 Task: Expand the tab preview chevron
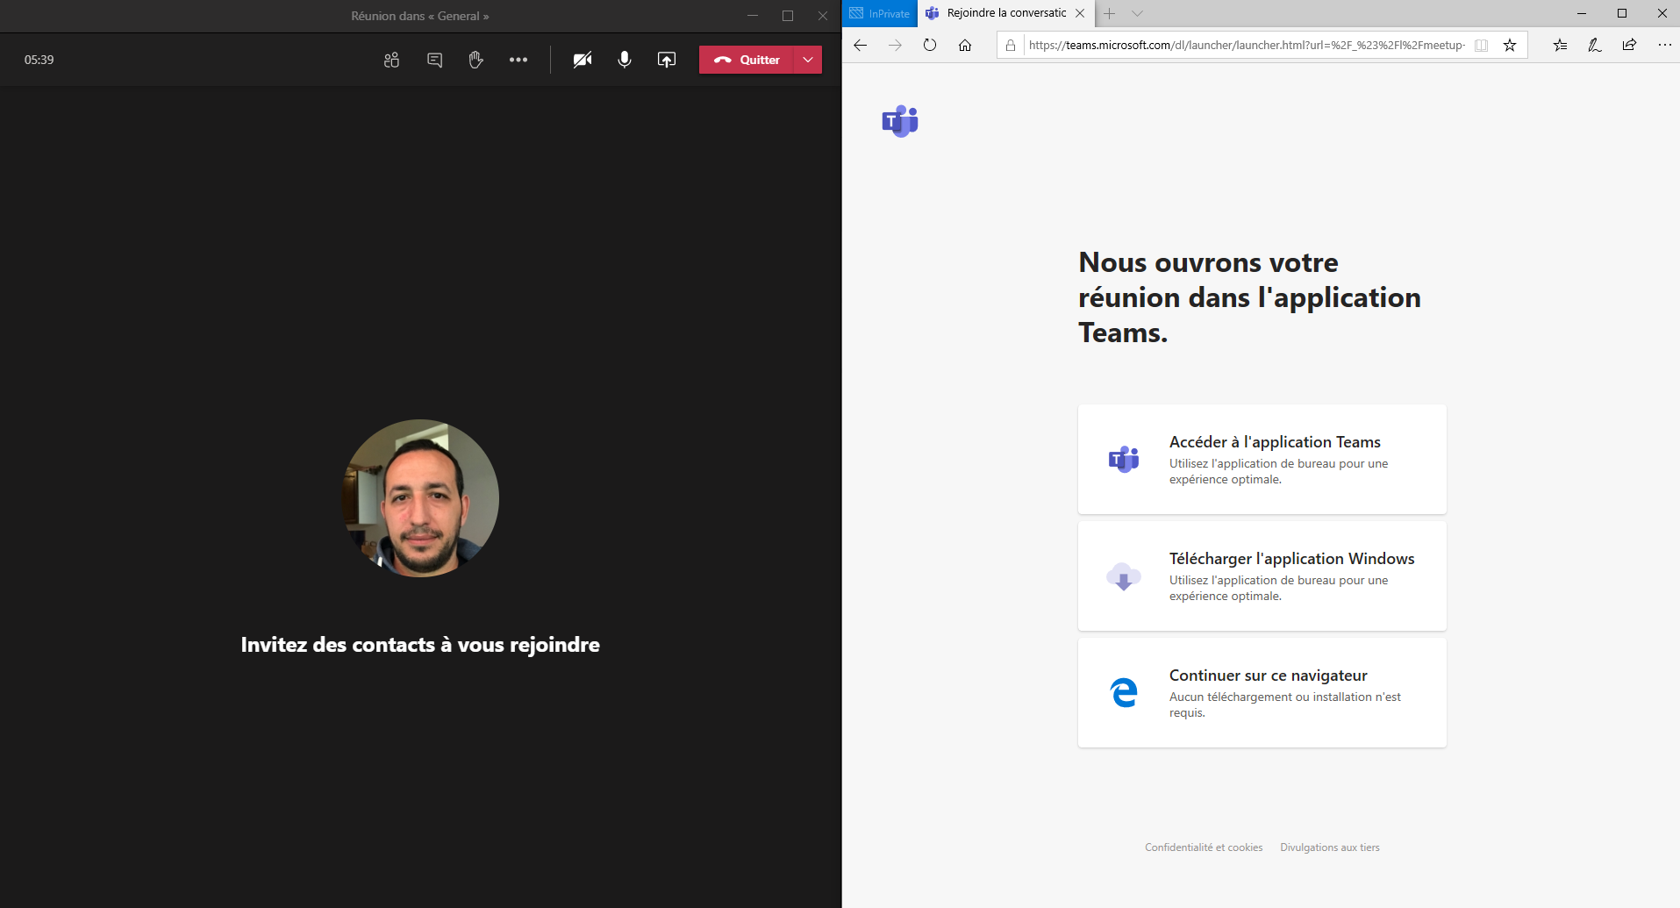(x=1138, y=13)
